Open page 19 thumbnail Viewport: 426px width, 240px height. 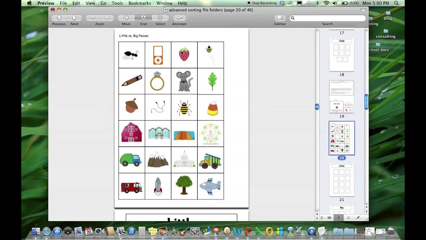(341, 97)
